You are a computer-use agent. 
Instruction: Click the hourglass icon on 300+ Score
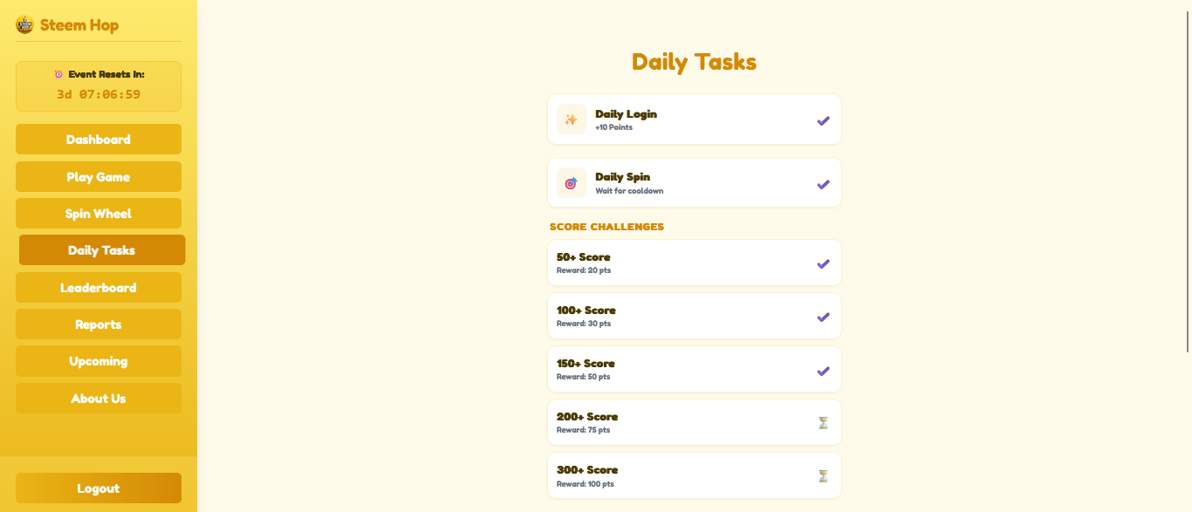point(823,476)
